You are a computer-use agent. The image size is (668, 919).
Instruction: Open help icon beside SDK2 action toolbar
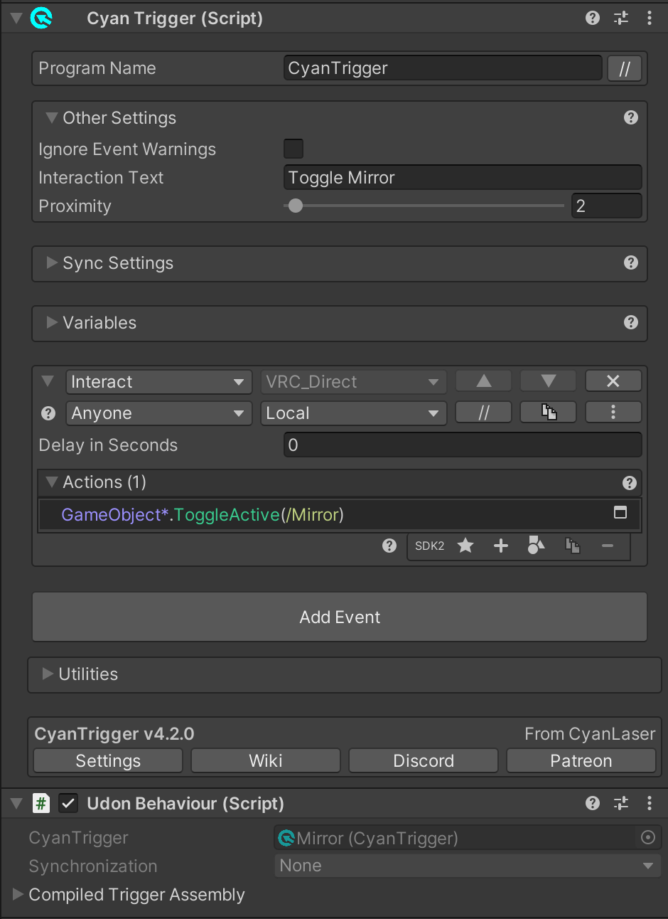pyautogui.click(x=389, y=546)
